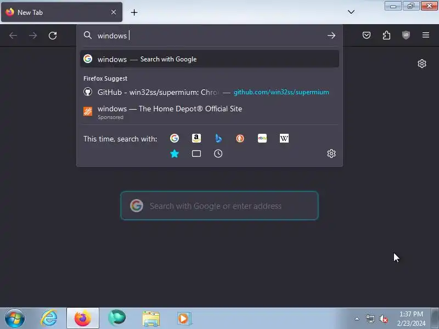The height and width of the screenshot is (329, 439).
Task: Search this time with Google icon
Action: pos(174,138)
